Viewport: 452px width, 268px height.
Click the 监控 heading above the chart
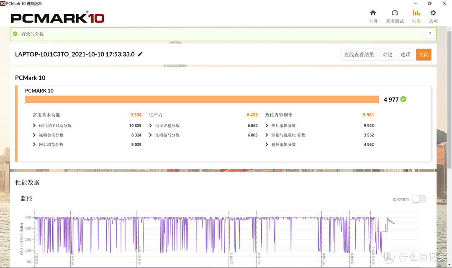(x=26, y=198)
